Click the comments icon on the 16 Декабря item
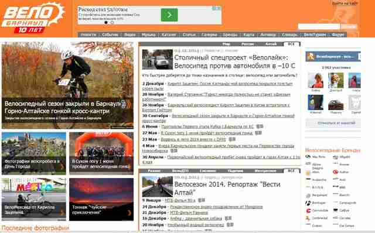 pyautogui.click(x=228, y=218)
